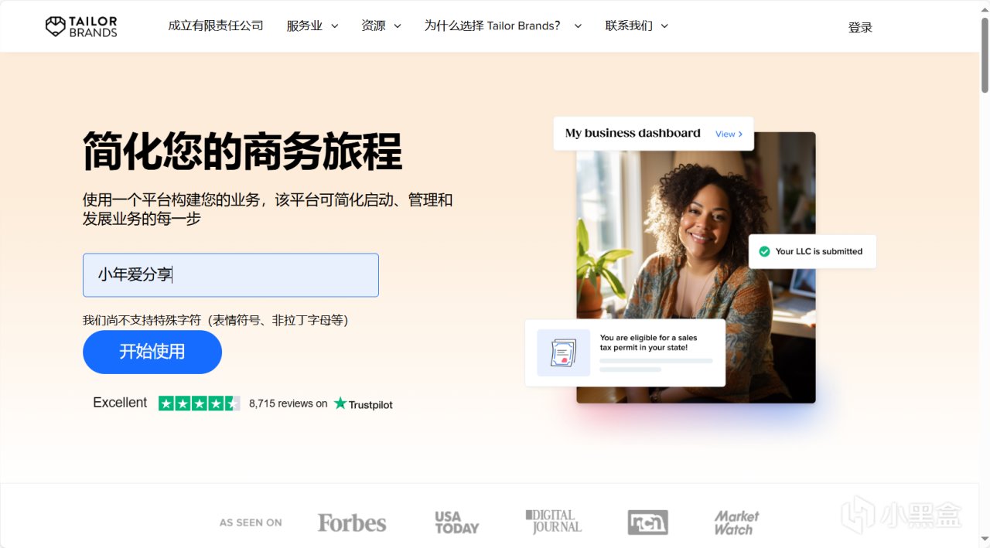Click the page vertical scrollbar
The width and height of the screenshot is (990, 548).
coord(985,274)
